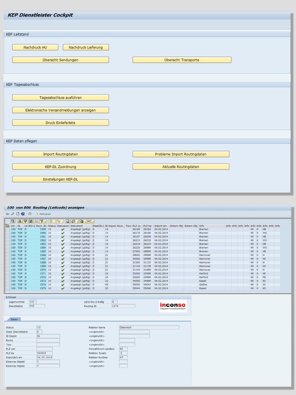Click the Statusicon column header
The height and width of the screenshot is (395, 296).
point(63,226)
